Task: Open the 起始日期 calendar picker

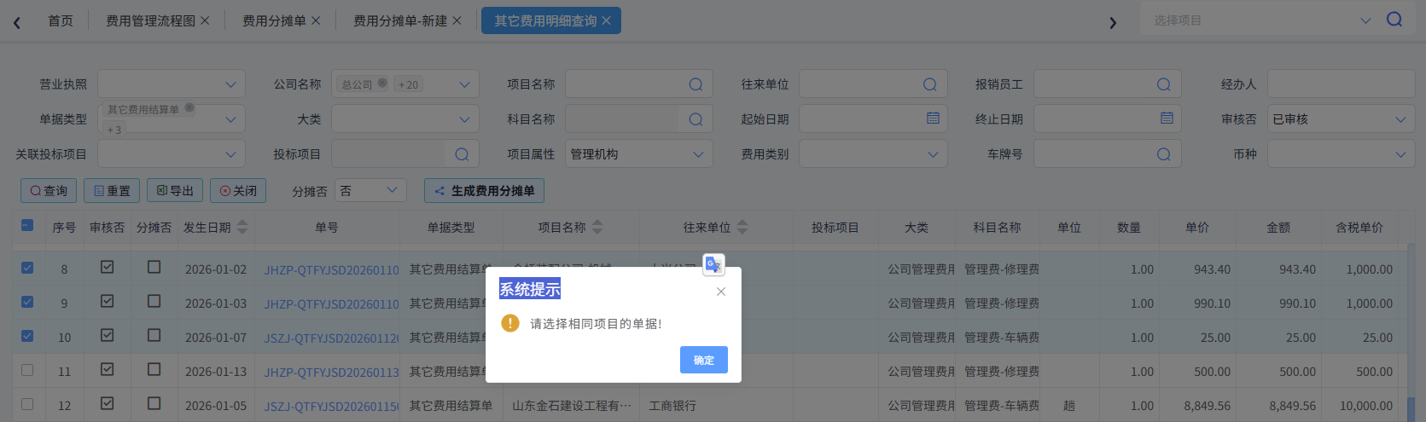Action: 933,119
